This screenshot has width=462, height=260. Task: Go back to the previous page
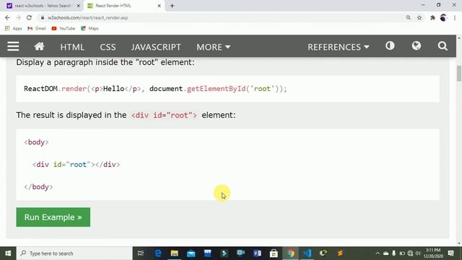7,17
